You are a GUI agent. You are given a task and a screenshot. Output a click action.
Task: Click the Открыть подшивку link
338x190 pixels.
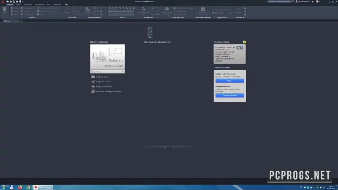coord(104,87)
